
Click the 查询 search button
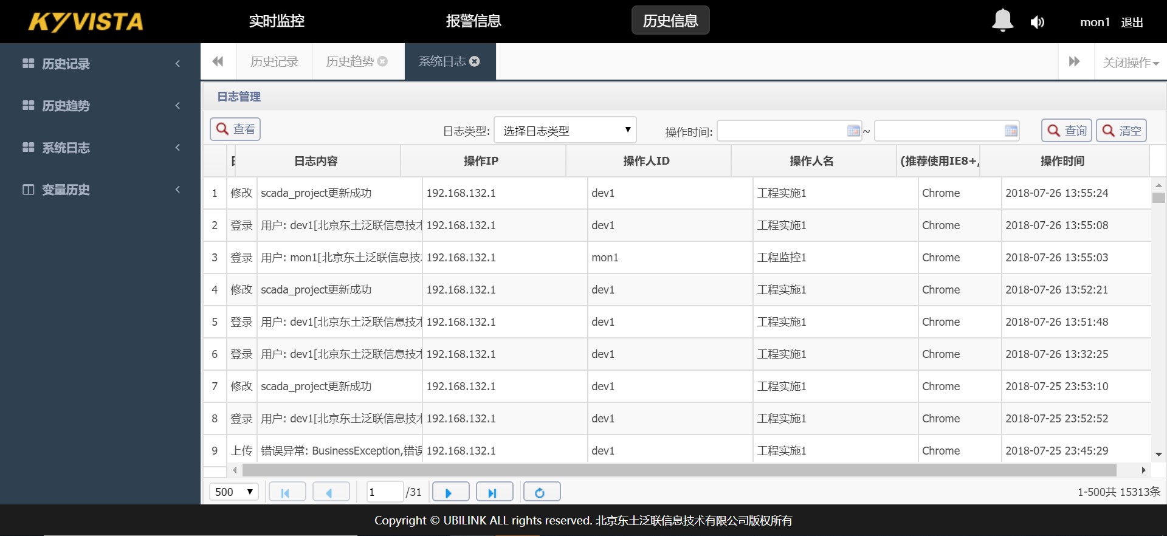pos(1067,131)
